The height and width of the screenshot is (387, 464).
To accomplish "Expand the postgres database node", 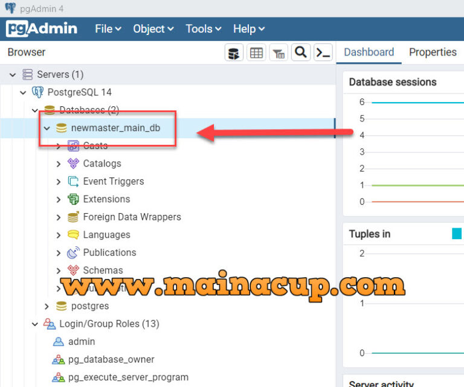I will pyautogui.click(x=47, y=307).
